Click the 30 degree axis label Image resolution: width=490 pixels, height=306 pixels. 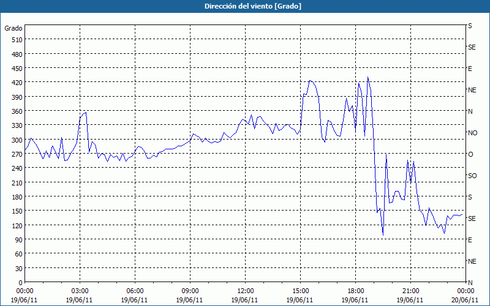19,269
